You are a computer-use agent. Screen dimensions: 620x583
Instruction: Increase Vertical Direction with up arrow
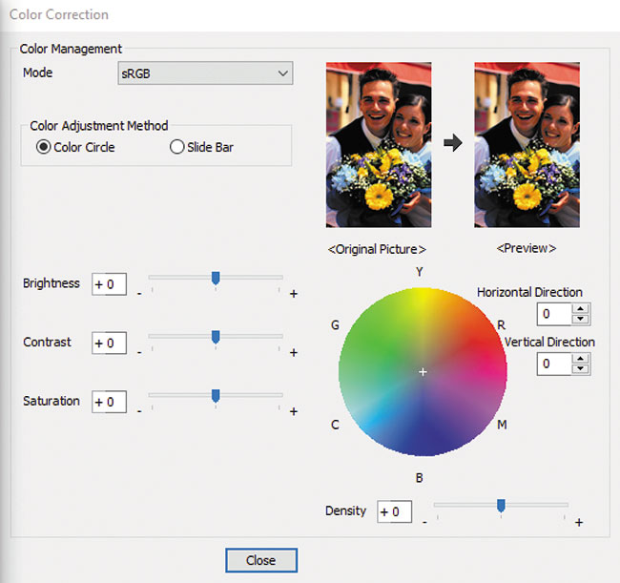(581, 358)
